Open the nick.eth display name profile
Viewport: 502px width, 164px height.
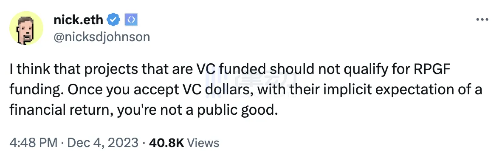[x=79, y=20]
